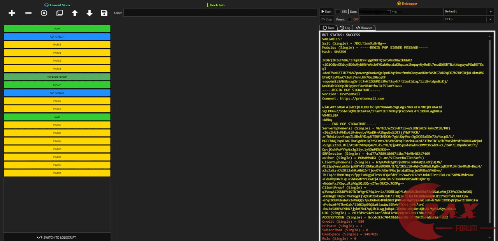
Task: Move the block down with the down arrow
Action: point(89,13)
